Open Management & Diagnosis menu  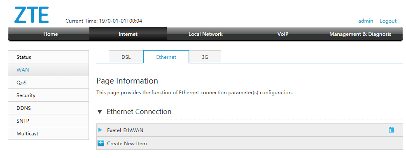[360, 34]
